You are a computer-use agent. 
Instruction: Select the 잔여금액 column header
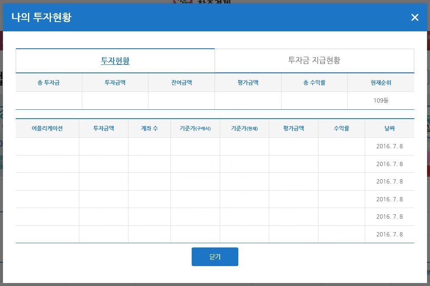(x=181, y=83)
